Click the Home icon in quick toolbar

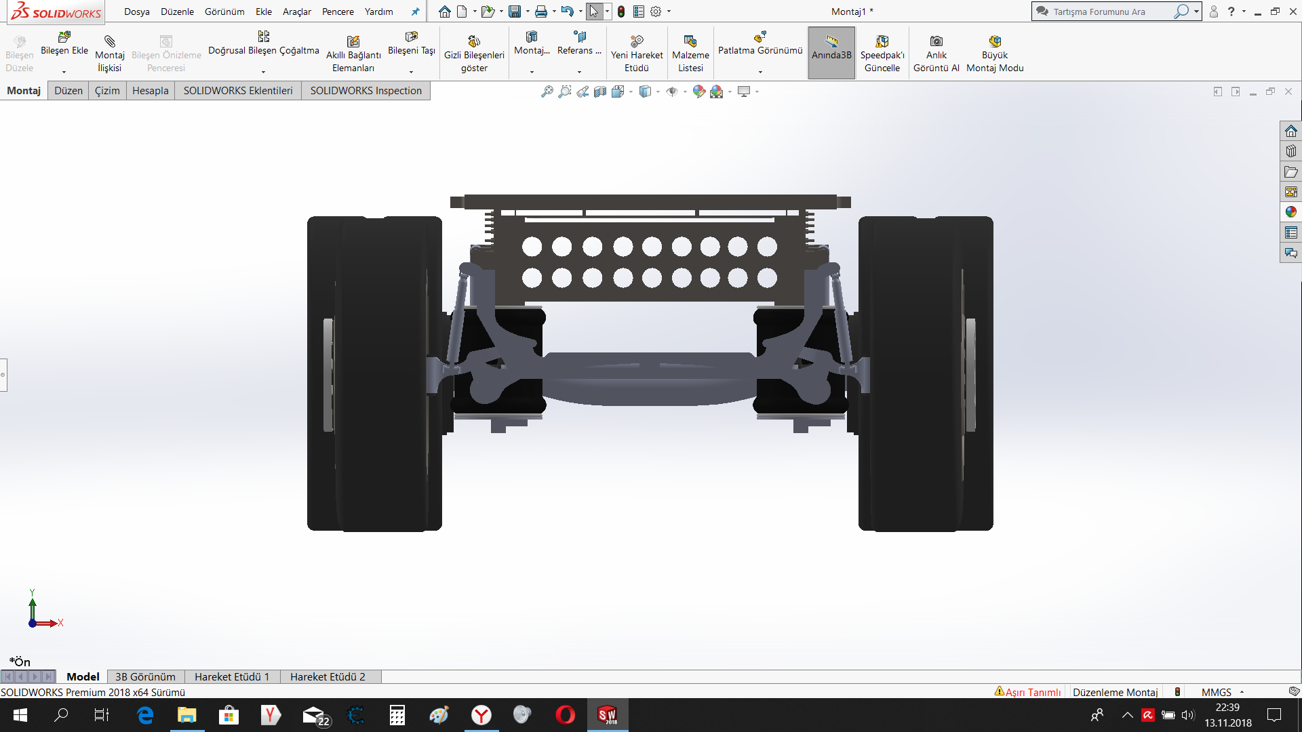point(445,12)
